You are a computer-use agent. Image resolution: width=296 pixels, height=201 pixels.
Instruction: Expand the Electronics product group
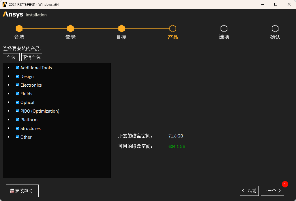point(9,85)
